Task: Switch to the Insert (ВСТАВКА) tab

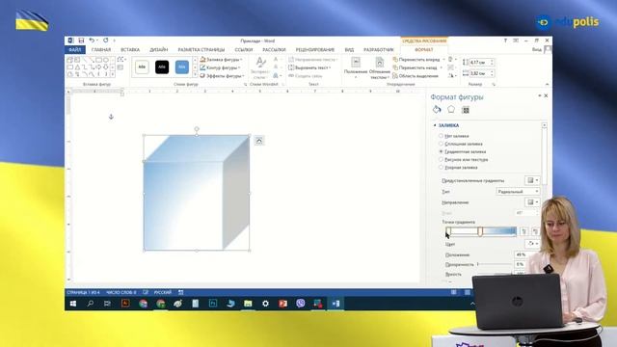Action: tap(130, 50)
